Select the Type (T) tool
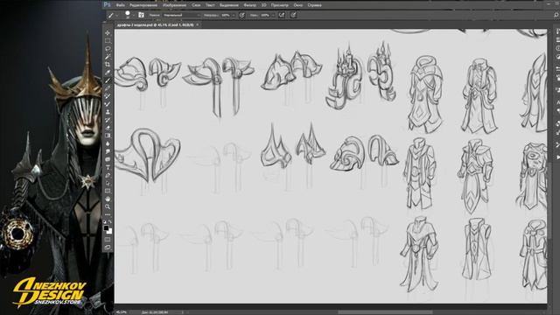This screenshot has height=315, width=560. (108, 167)
